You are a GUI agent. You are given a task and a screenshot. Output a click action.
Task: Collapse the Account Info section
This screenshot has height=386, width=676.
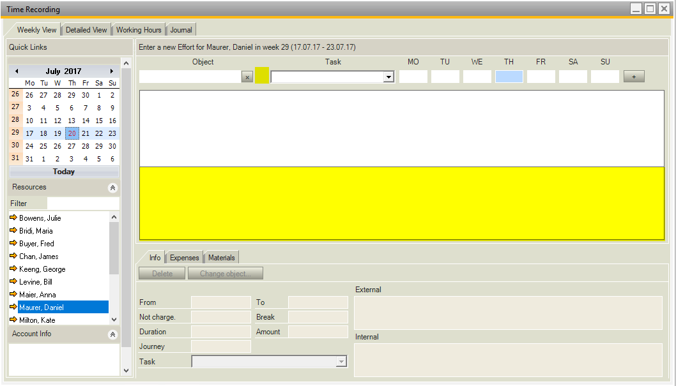112,334
